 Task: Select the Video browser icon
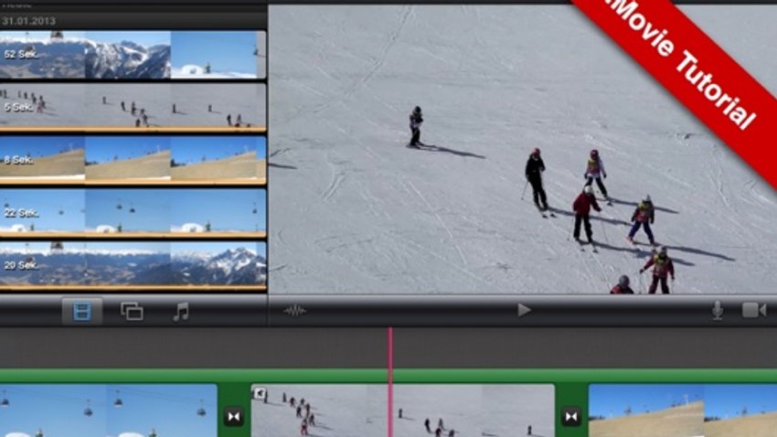tap(81, 312)
